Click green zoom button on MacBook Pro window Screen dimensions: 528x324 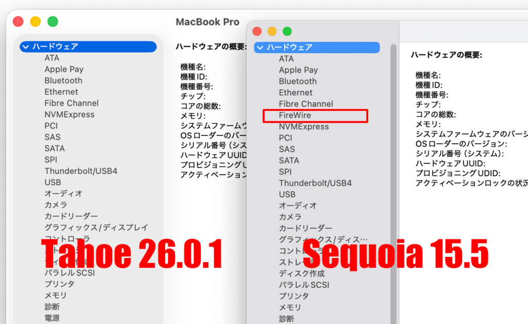pyautogui.click(x=53, y=22)
